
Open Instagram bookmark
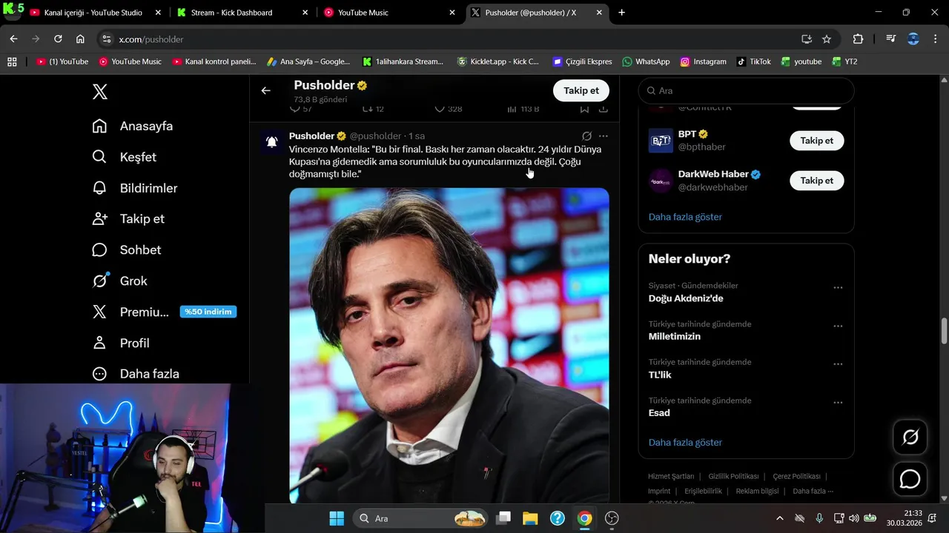[x=704, y=61]
